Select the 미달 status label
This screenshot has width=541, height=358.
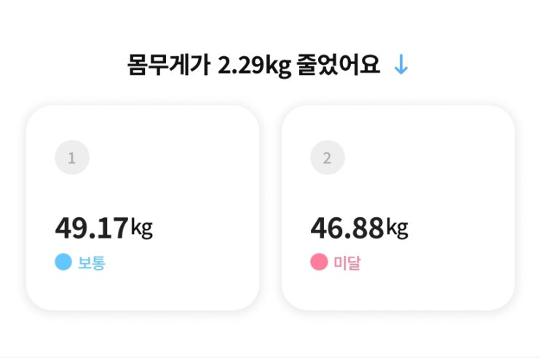(x=347, y=263)
